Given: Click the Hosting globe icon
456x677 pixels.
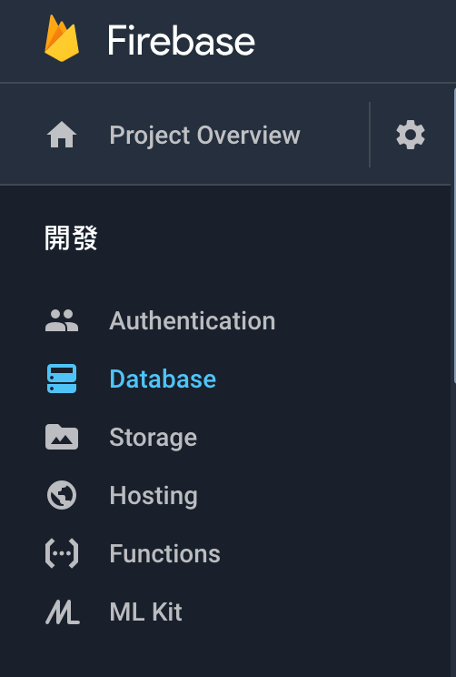Looking at the screenshot, I should pos(62,495).
